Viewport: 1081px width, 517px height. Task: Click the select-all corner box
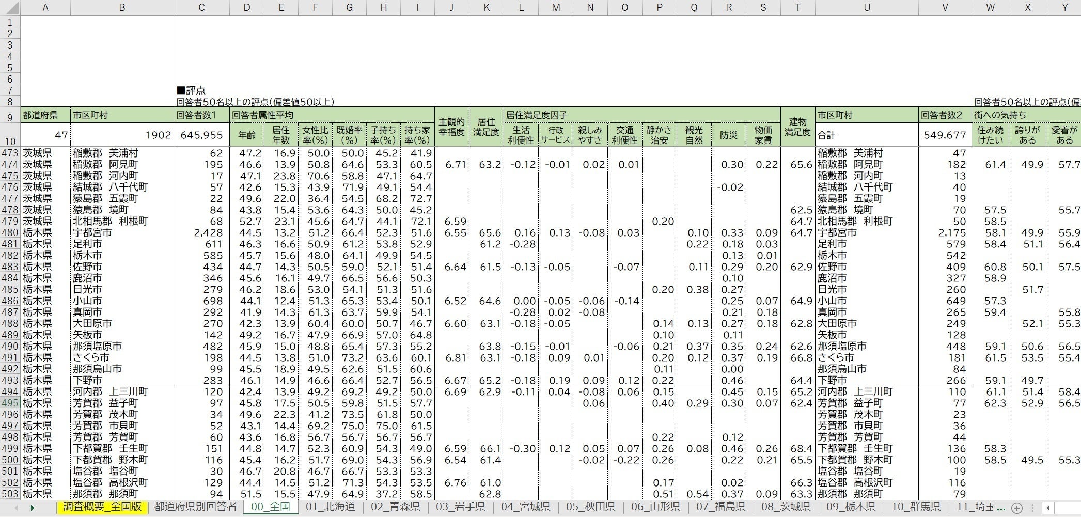(10, 7)
